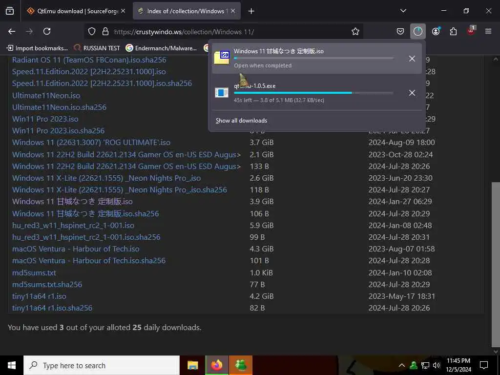Image resolution: width=500 pixels, height=375 pixels.
Task: Open Win11 Pro 2023.iso link
Action: click(45, 119)
